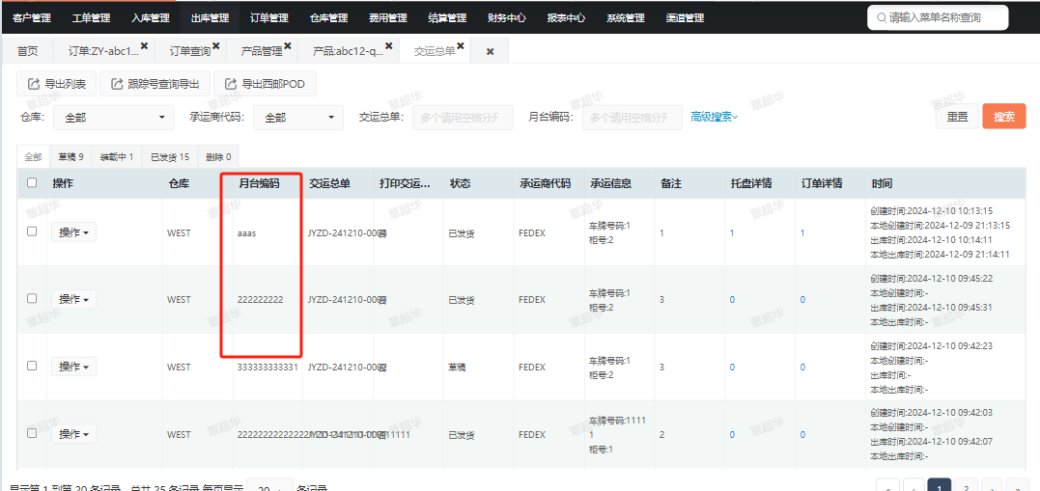Switch to the 订单:ZY-abc1... tab

click(104, 51)
